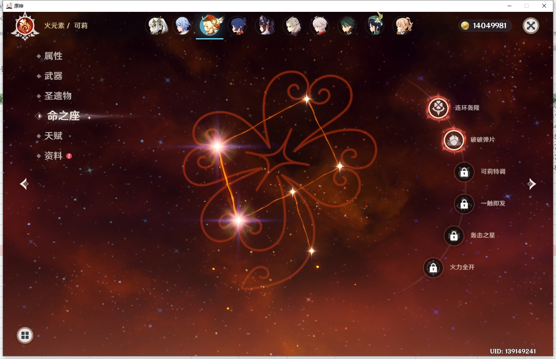Click the large glowing star at the lower-left of the constellation
Screen dimensions: 556x359
(239, 220)
